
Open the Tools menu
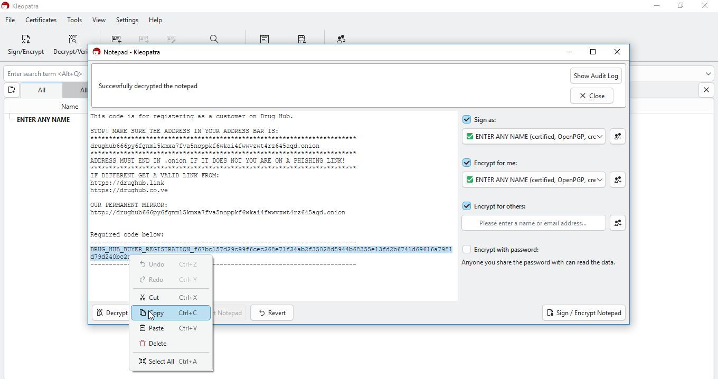(x=74, y=20)
